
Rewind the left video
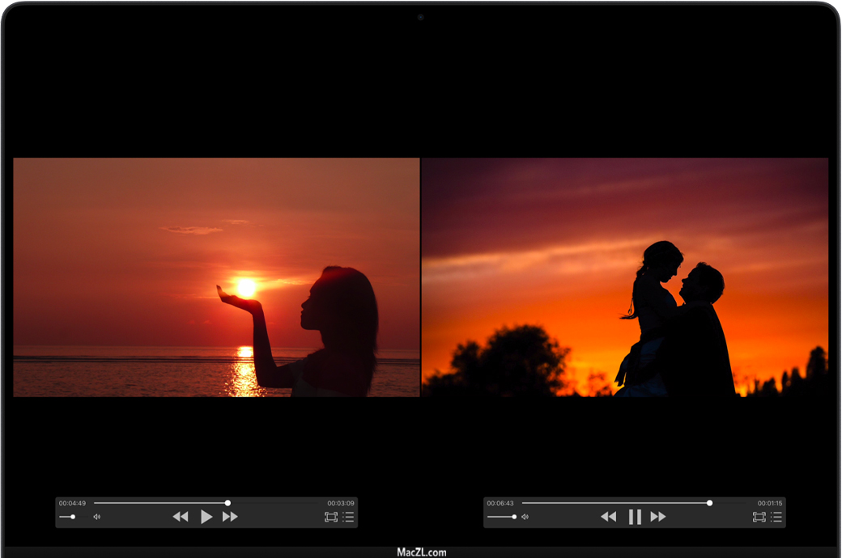click(181, 517)
